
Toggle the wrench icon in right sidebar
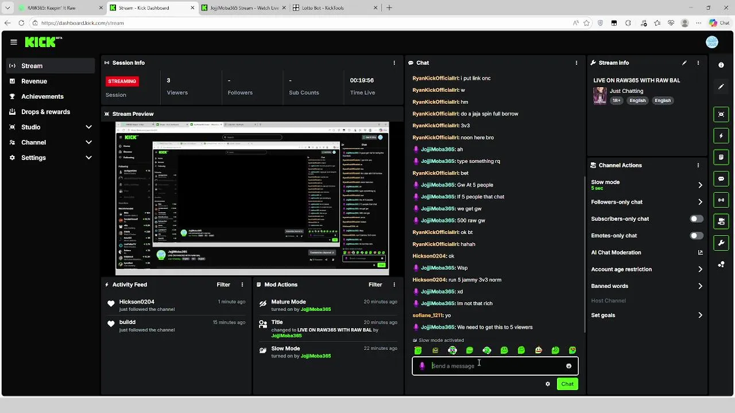click(721, 243)
